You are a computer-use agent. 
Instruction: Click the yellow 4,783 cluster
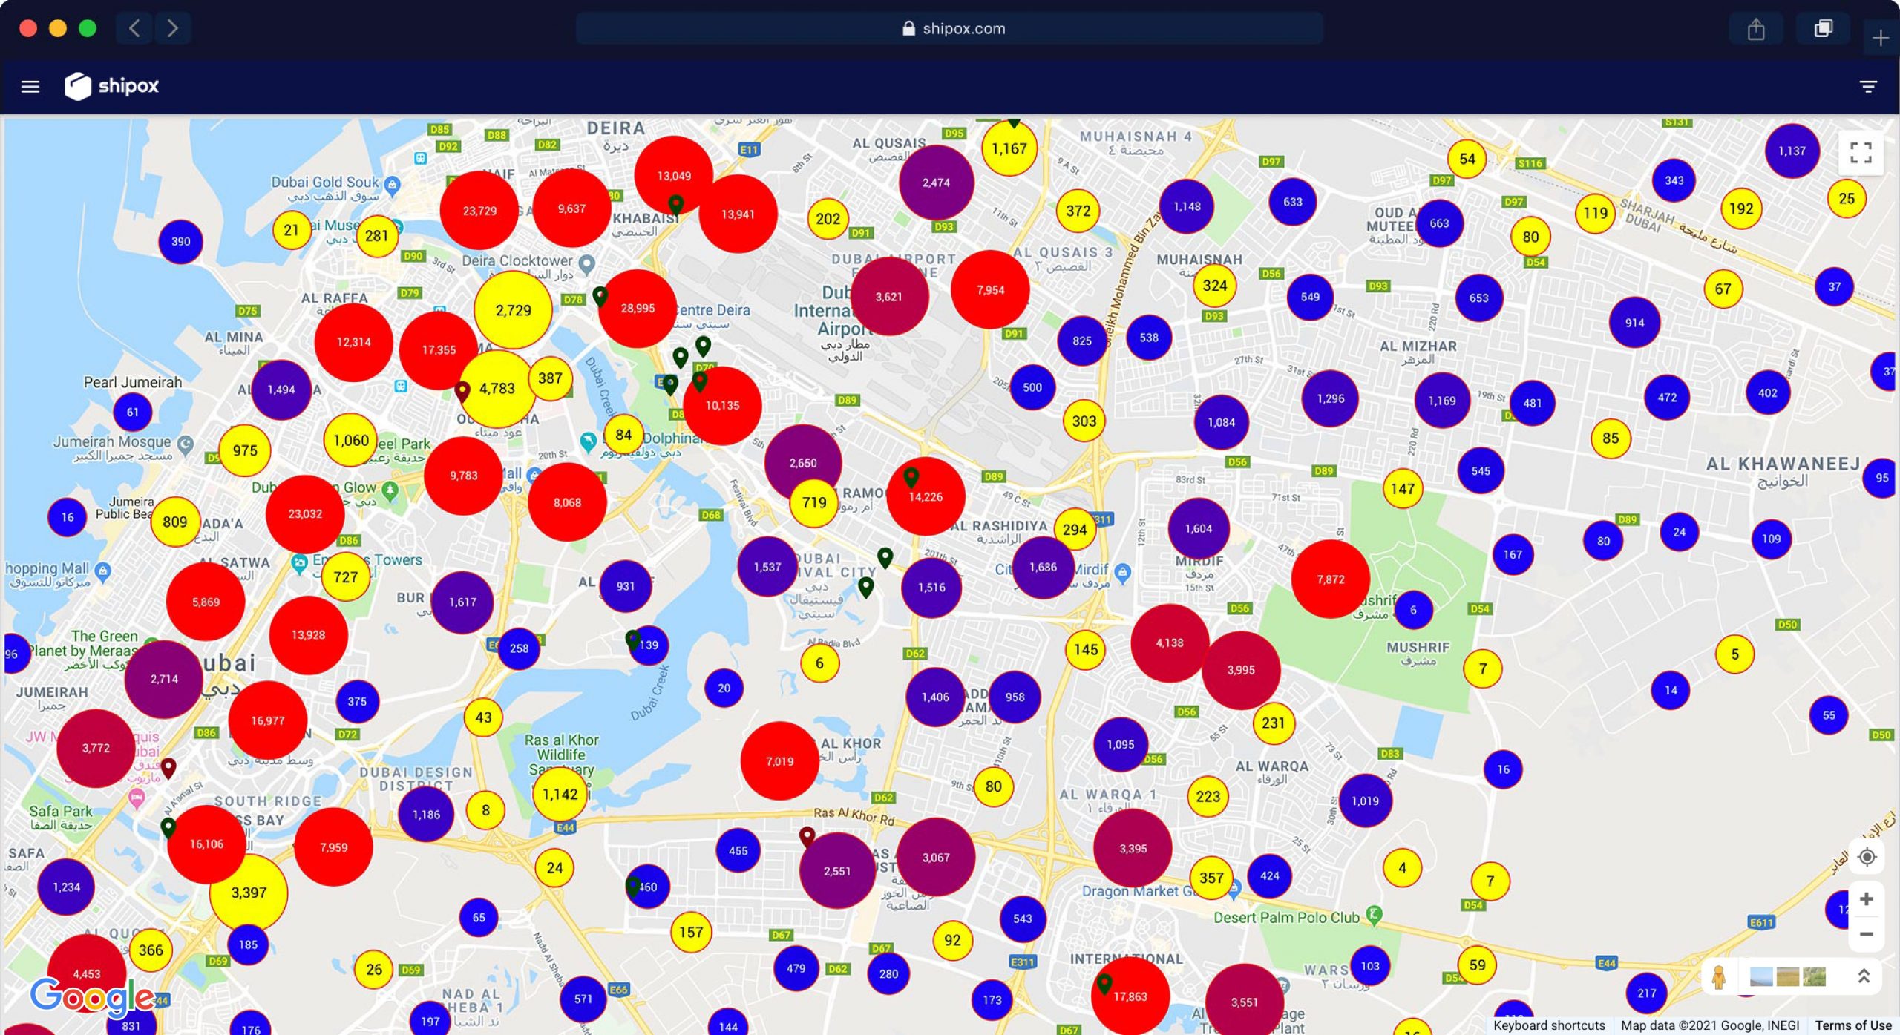tap(497, 389)
